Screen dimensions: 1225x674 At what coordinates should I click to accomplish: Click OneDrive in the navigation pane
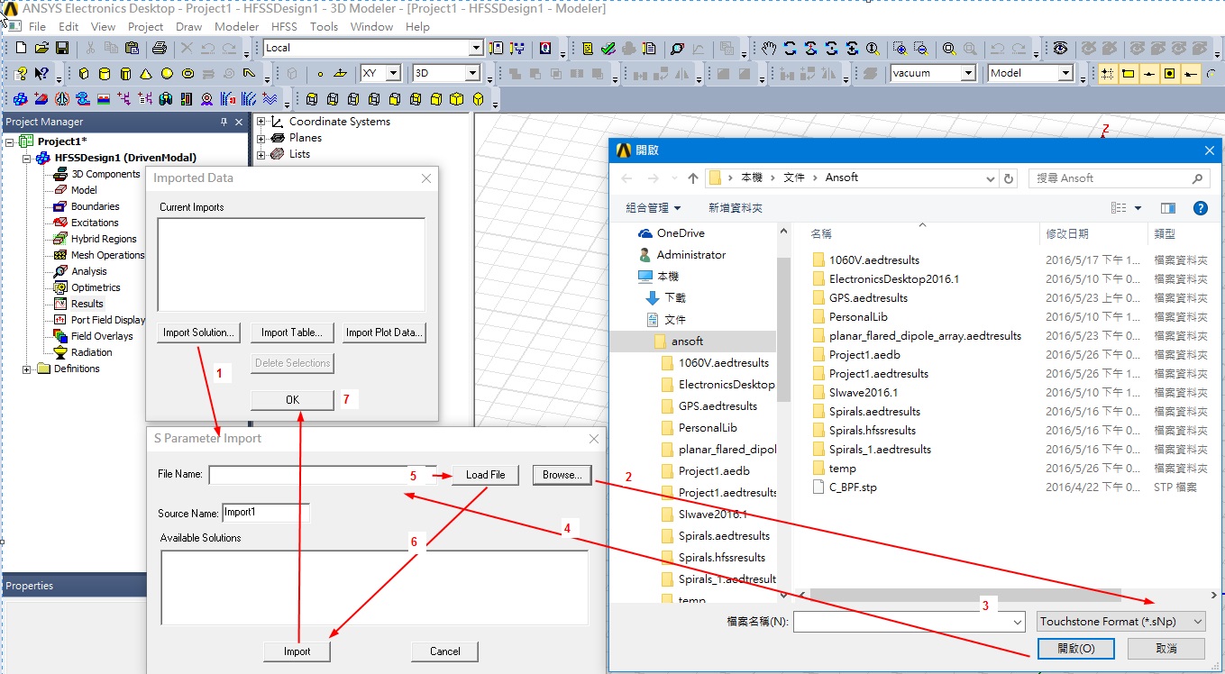click(681, 233)
